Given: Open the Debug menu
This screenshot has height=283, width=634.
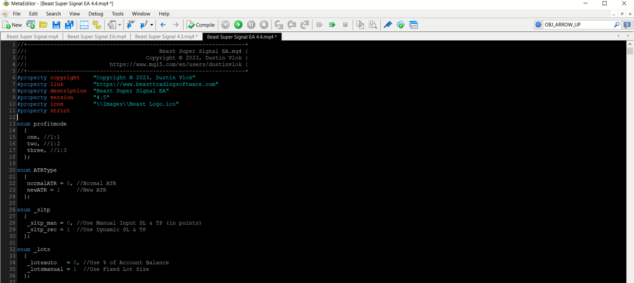Looking at the screenshot, I should pos(96,13).
